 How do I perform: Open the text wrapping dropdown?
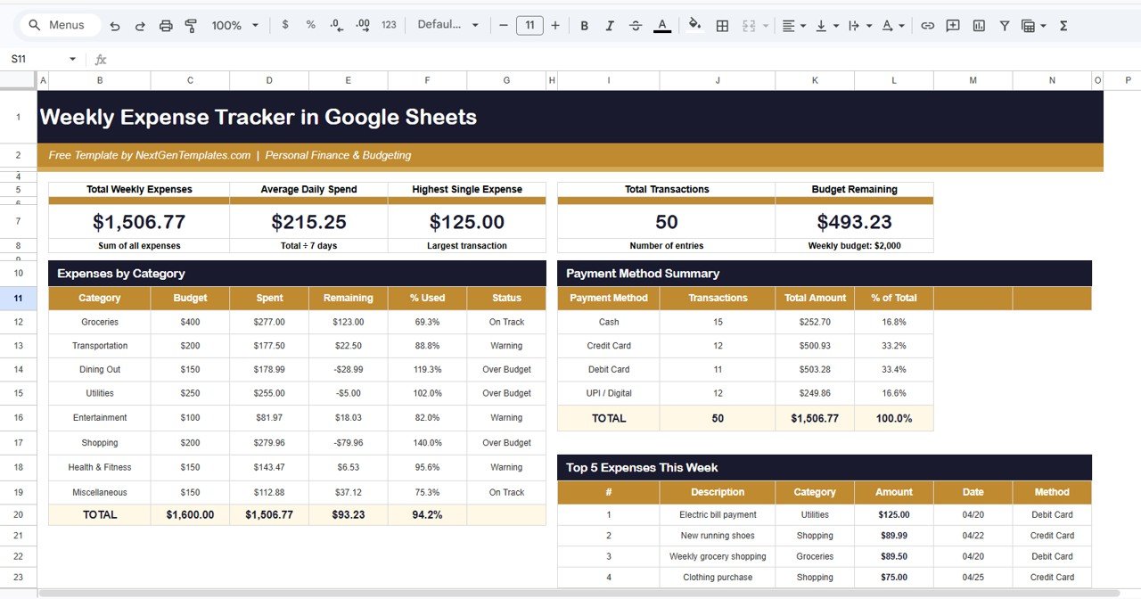click(860, 26)
